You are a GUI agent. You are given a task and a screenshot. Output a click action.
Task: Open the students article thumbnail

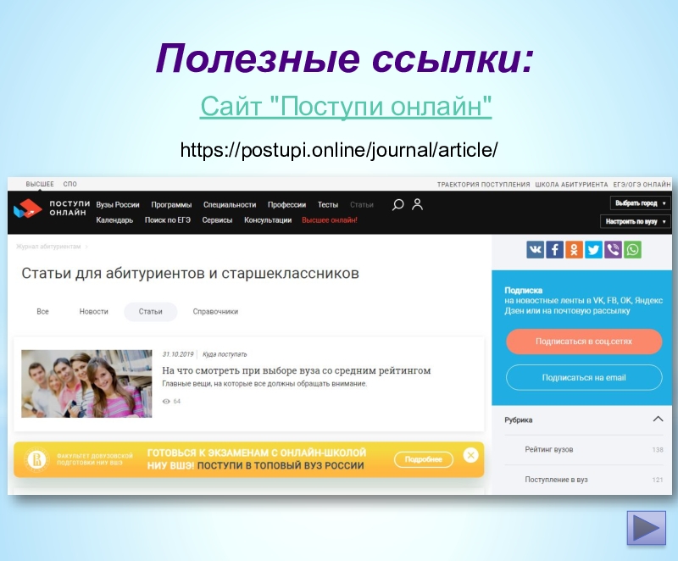pos(86,384)
